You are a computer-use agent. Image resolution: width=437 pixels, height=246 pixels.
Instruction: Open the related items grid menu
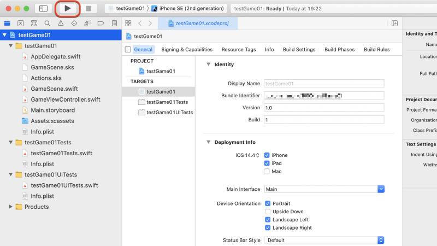128,24
